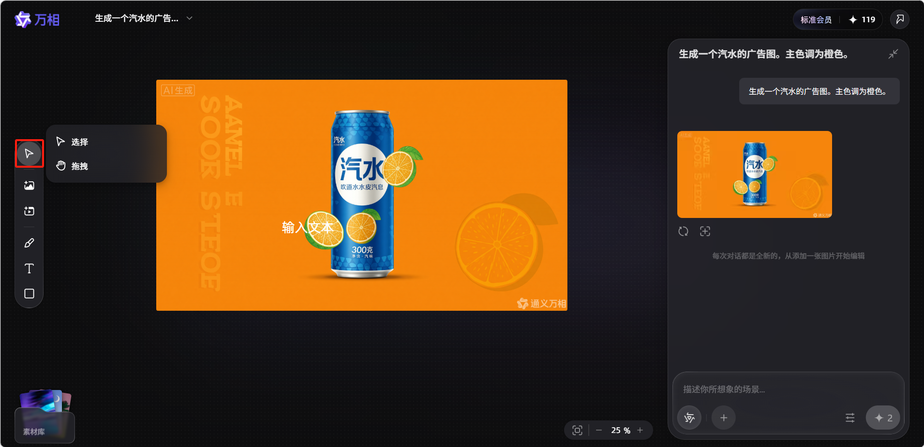Click the prompt description input field
924x447 pixels.
point(788,389)
